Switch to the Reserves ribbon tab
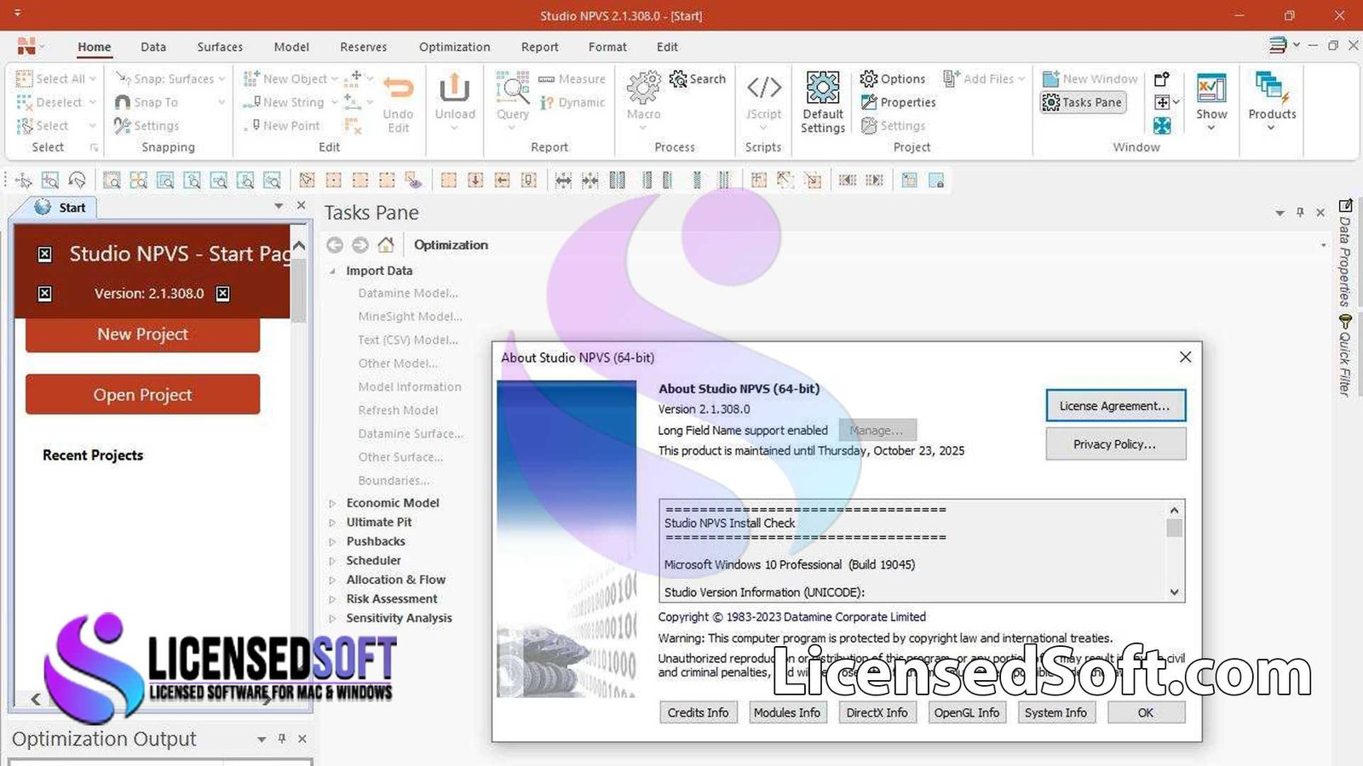Viewport: 1363px width, 766px height. [x=364, y=47]
